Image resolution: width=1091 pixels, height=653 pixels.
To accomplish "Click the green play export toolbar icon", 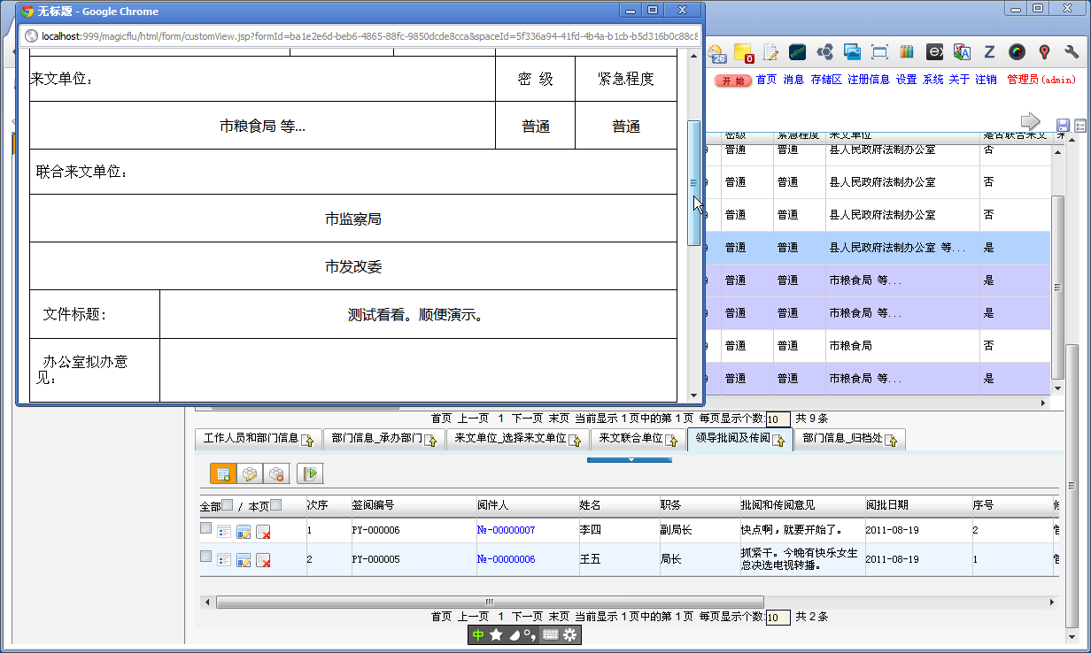I will pyautogui.click(x=310, y=473).
